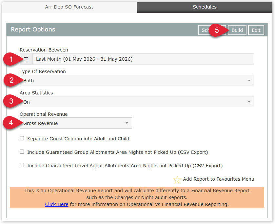Click the Exit button
The height and width of the screenshot is (224, 275).
point(256,30)
